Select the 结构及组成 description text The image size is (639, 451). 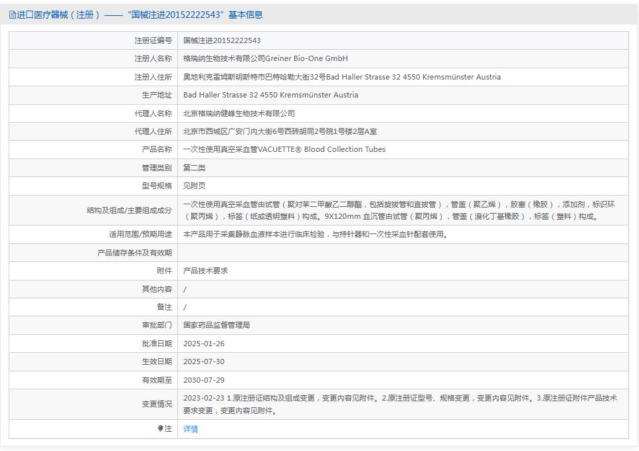(399, 210)
